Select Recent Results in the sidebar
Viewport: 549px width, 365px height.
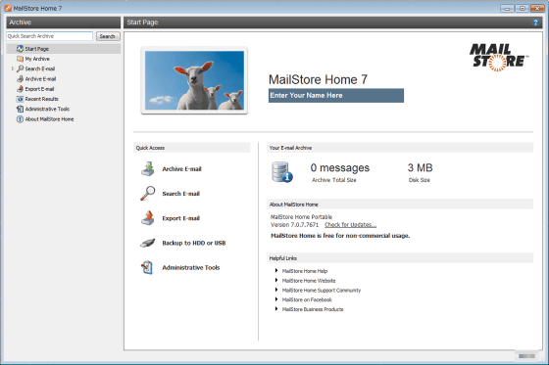click(x=41, y=99)
